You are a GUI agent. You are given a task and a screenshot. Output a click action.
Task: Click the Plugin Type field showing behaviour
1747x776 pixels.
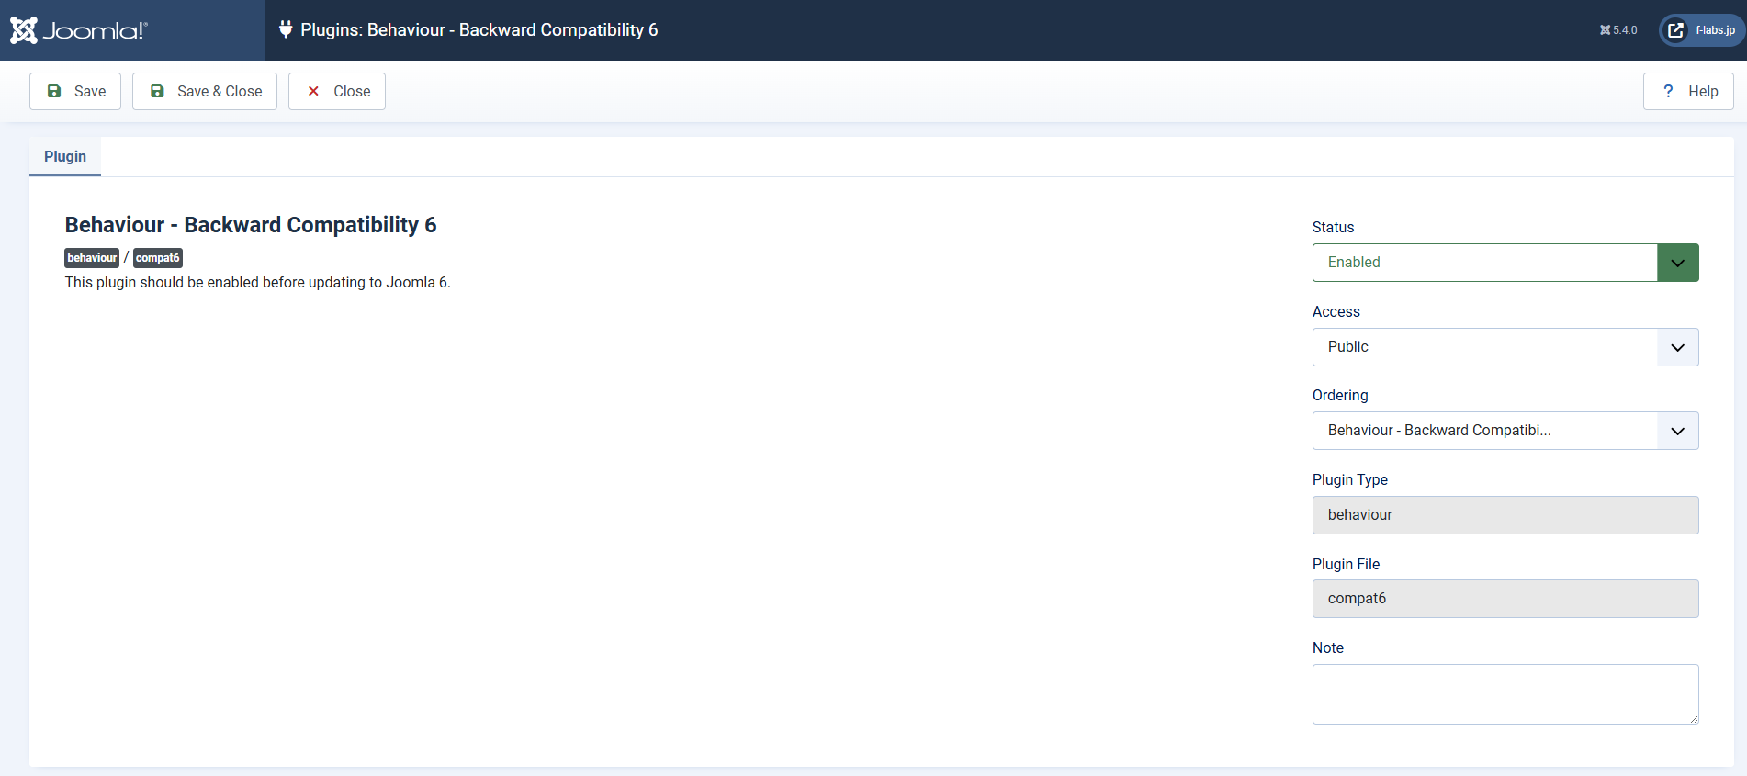[x=1505, y=515]
